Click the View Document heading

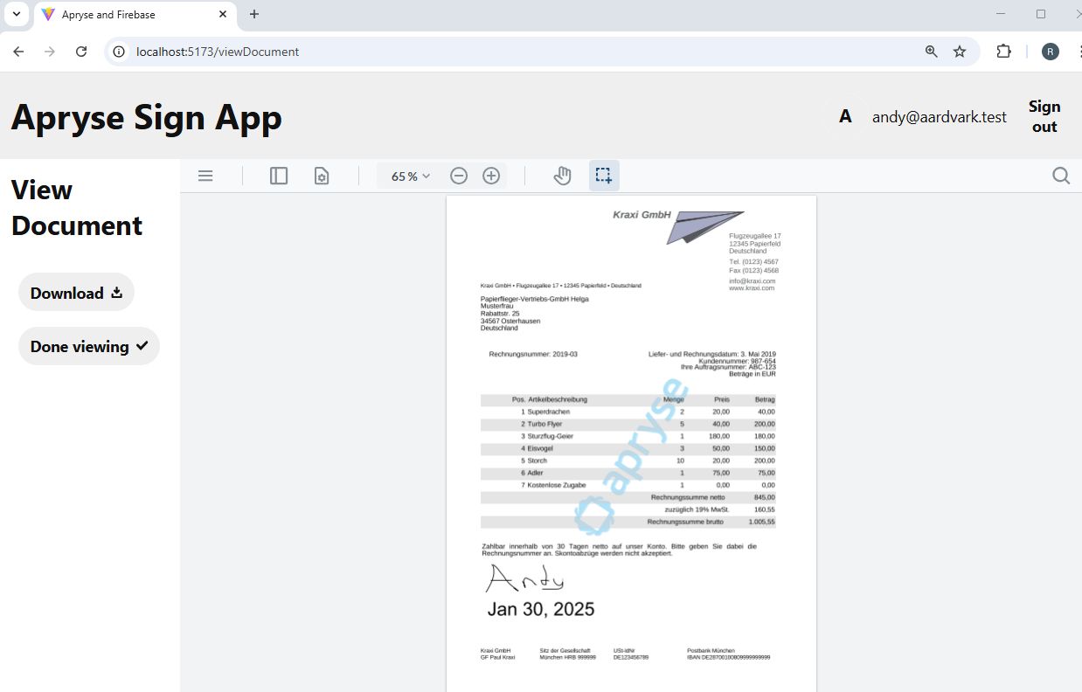point(77,208)
